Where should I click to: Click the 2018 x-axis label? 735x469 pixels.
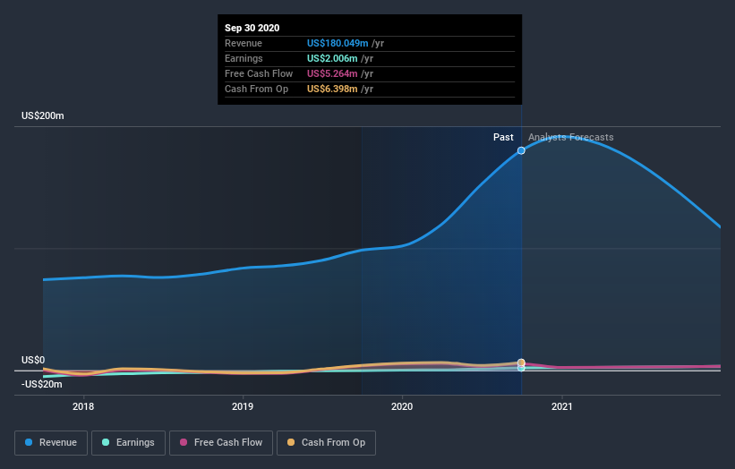point(83,406)
